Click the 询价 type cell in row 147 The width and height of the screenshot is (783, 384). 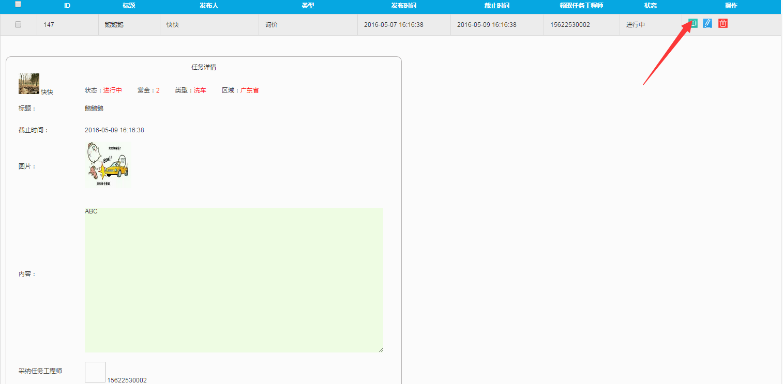pyautogui.click(x=271, y=25)
